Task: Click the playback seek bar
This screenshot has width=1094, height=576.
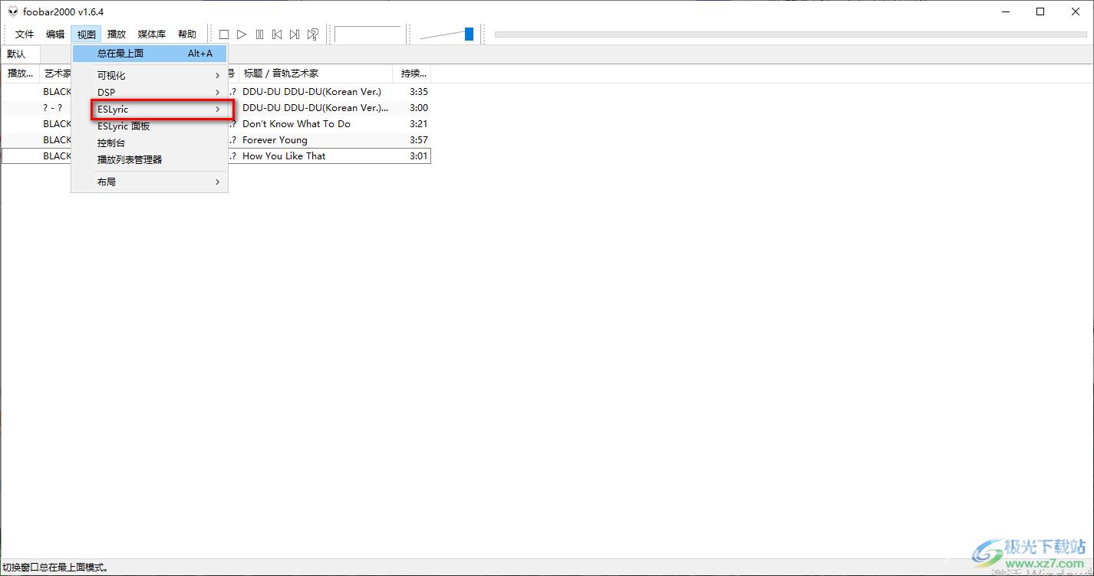Action: coord(791,34)
